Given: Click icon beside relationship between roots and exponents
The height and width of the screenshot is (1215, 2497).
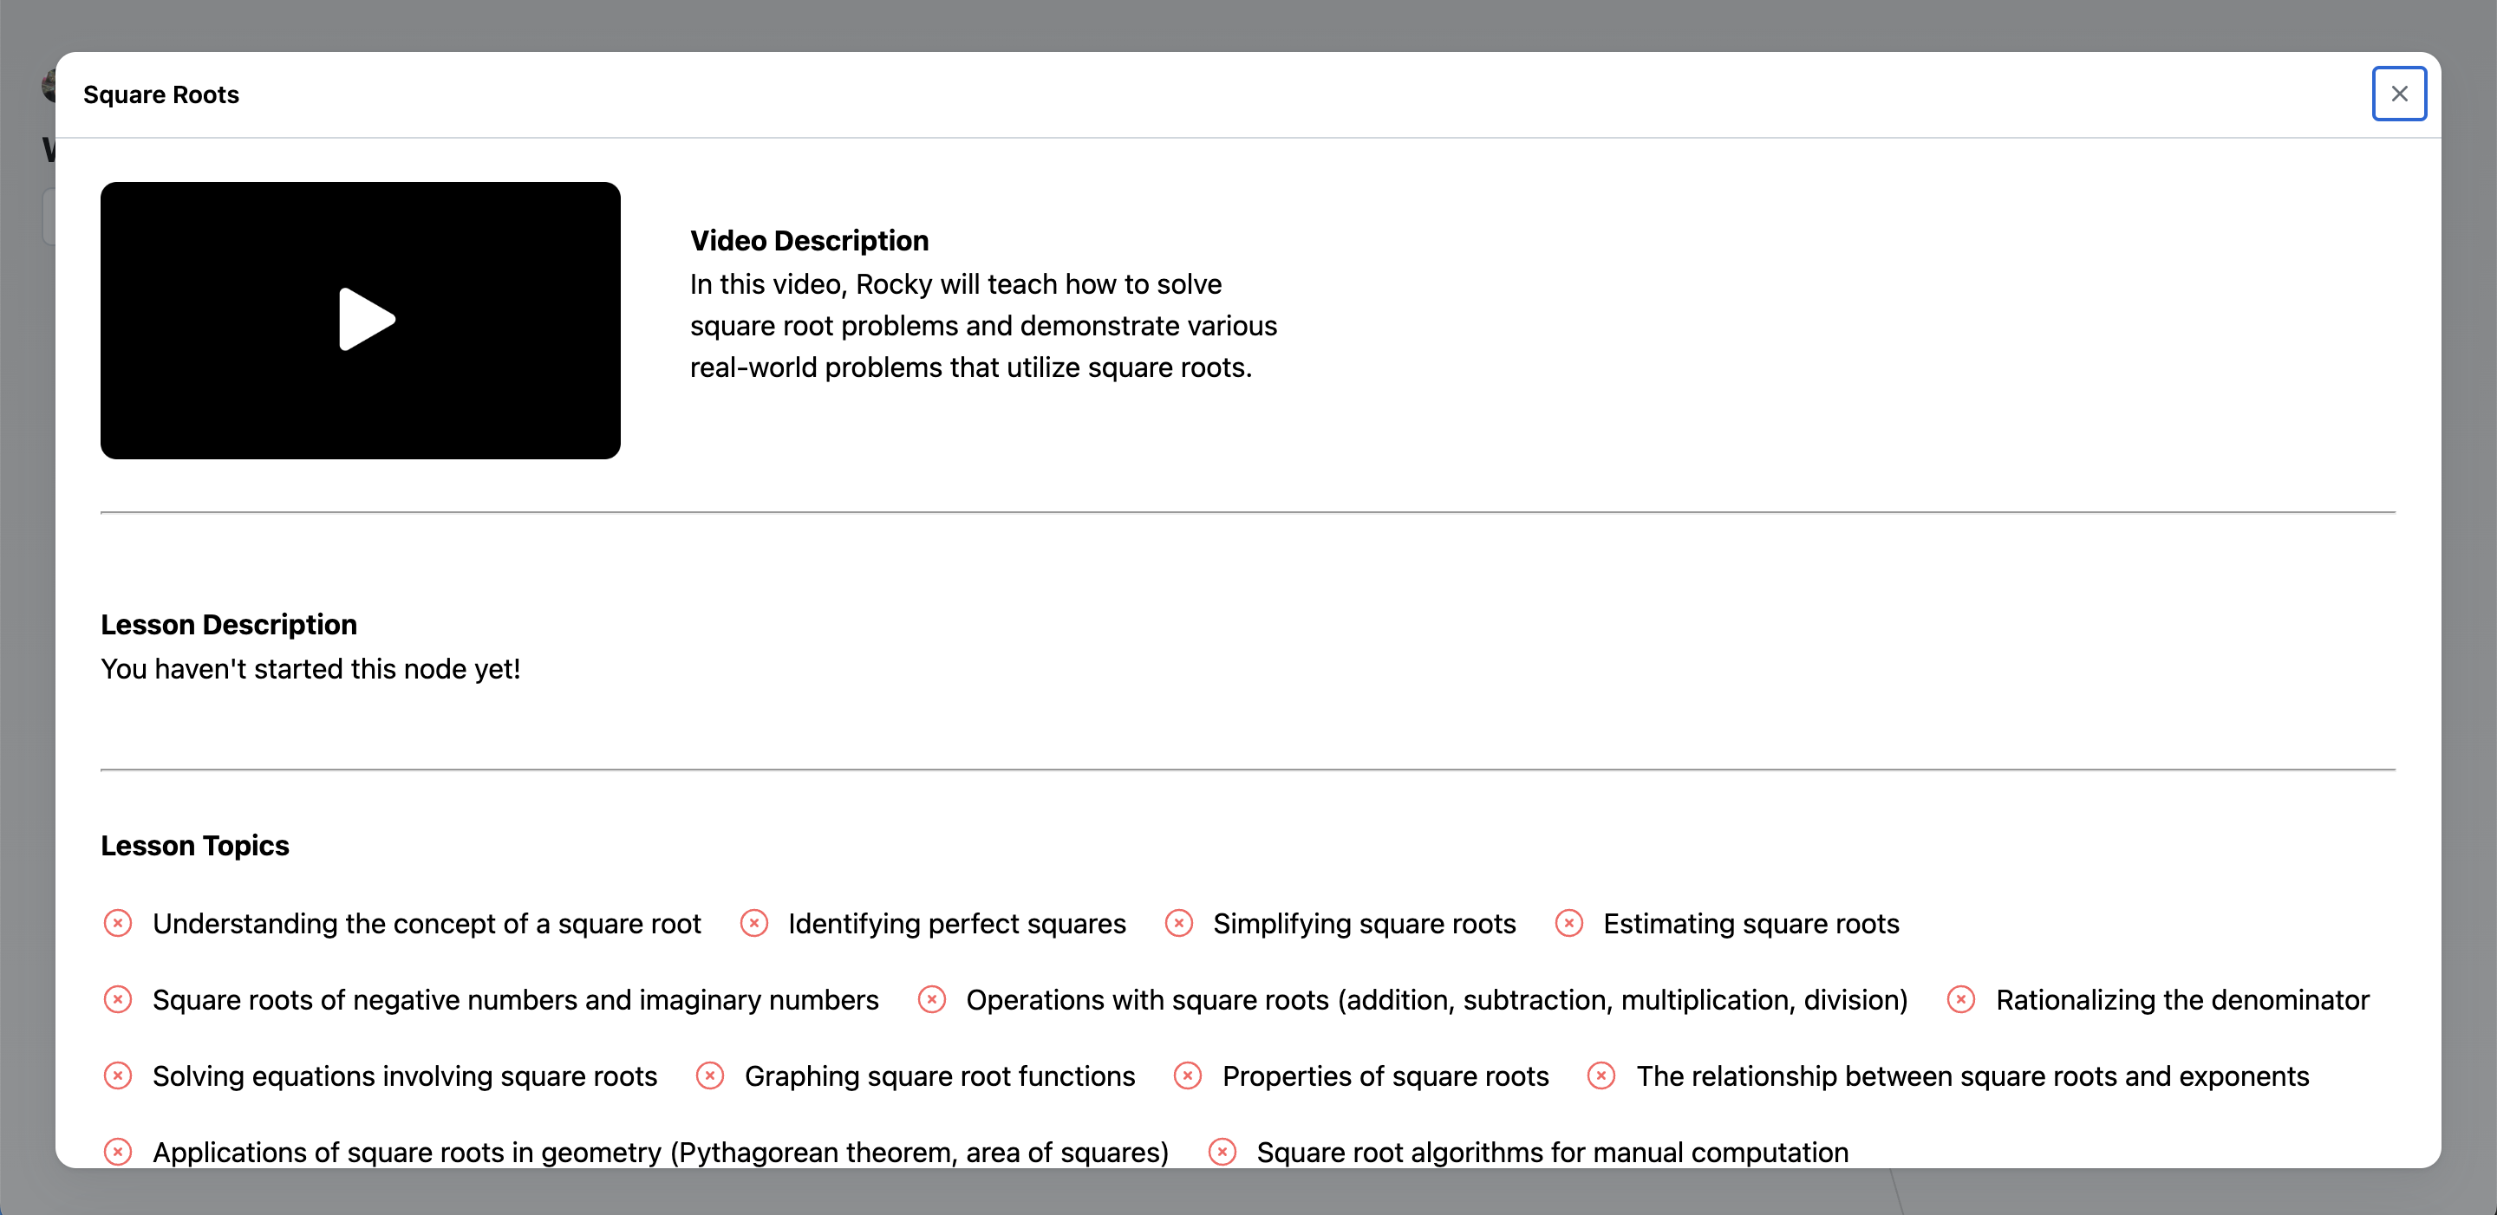Looking at the screenshot, I should pyautogui.click(x=1601, y=1075).
